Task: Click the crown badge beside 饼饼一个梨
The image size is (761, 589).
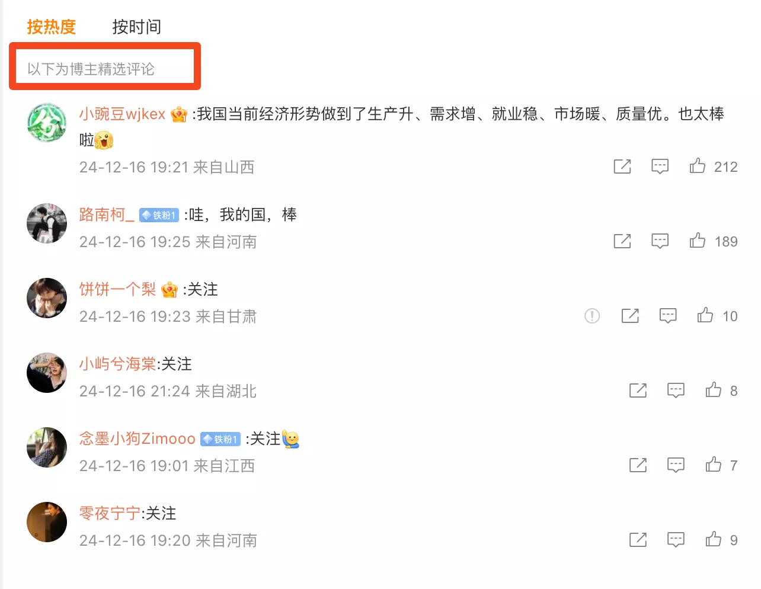Action: 170,290
